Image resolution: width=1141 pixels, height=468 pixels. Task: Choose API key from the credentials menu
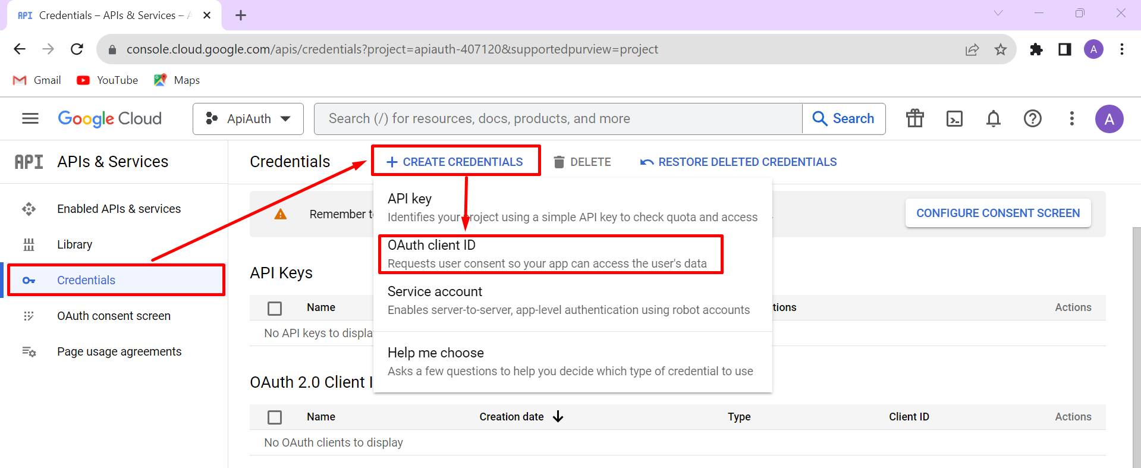[x=573, y=208]
